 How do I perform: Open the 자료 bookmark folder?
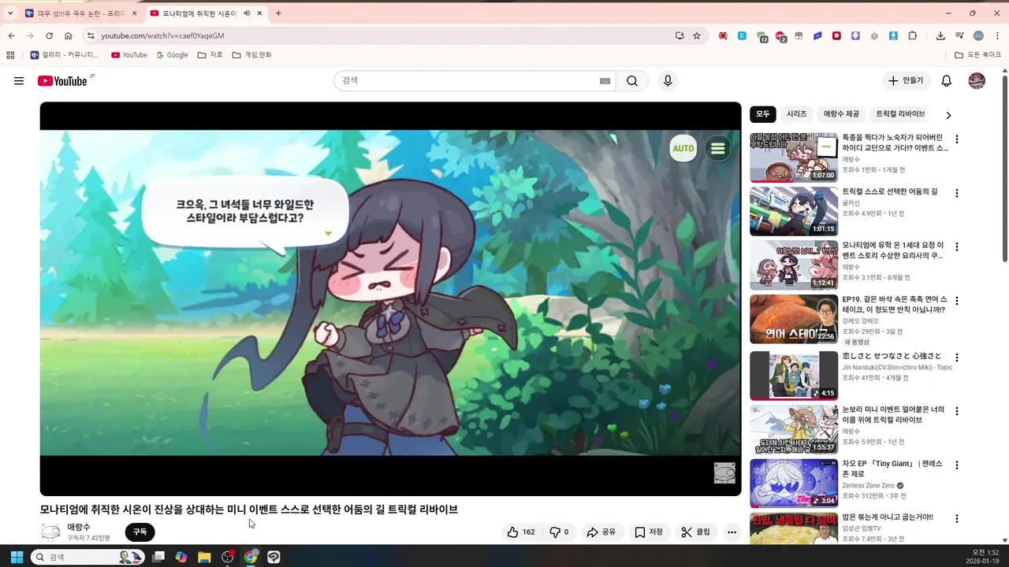(x=210, y=55)
